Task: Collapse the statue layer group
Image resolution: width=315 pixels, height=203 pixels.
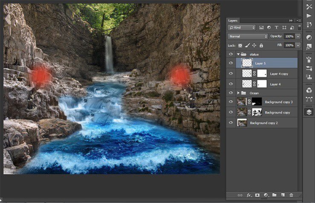Action: tap(238, 54)
